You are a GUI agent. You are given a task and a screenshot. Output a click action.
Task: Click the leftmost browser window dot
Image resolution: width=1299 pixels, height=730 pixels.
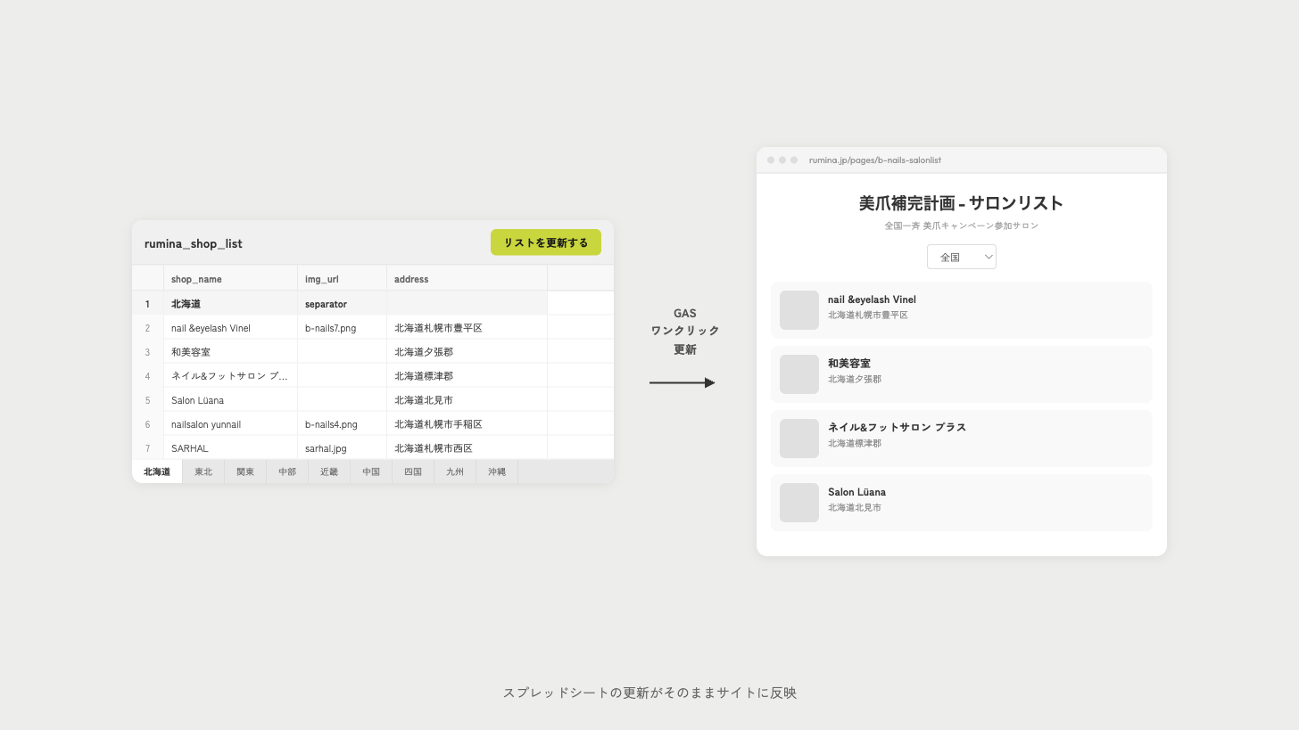click(x=770, y=160)
